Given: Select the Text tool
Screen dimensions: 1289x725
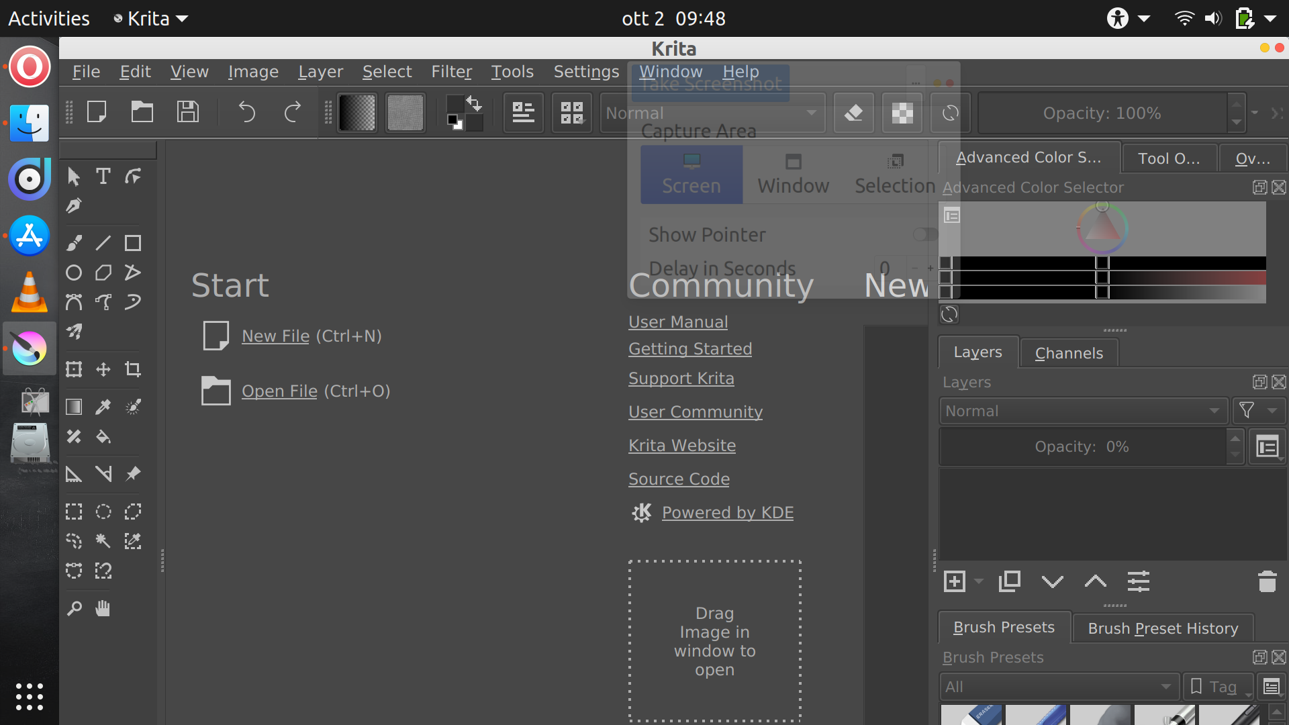Looking at the screenshot, I should [x=103, y=176].
